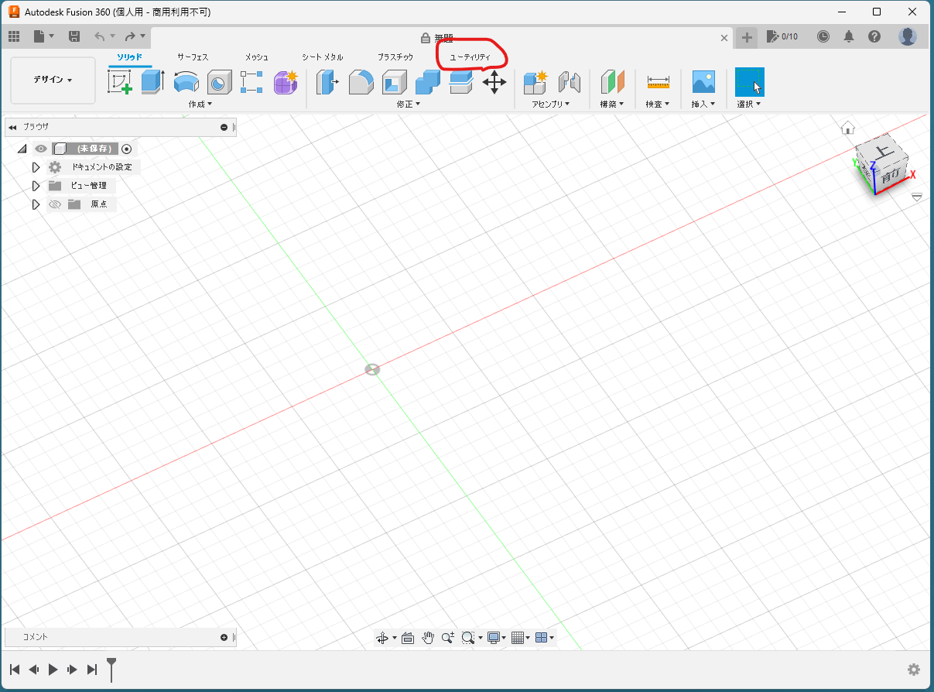
Task: Select the Offset Plane construct tool
Action: coord(612,81)
